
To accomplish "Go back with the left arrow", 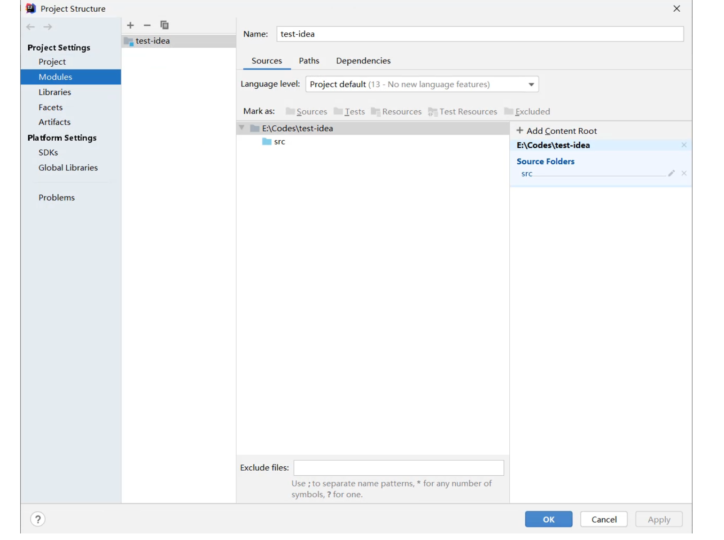I will [x=31, y=27].
